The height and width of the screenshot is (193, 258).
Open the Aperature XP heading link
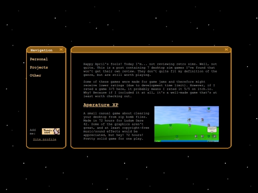tap(101, 105)
